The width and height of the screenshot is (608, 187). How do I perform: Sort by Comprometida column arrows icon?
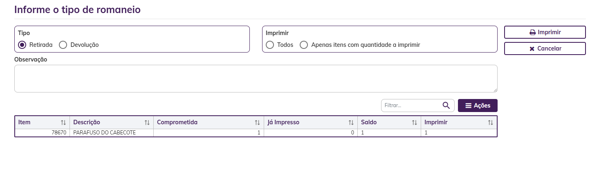257,123
